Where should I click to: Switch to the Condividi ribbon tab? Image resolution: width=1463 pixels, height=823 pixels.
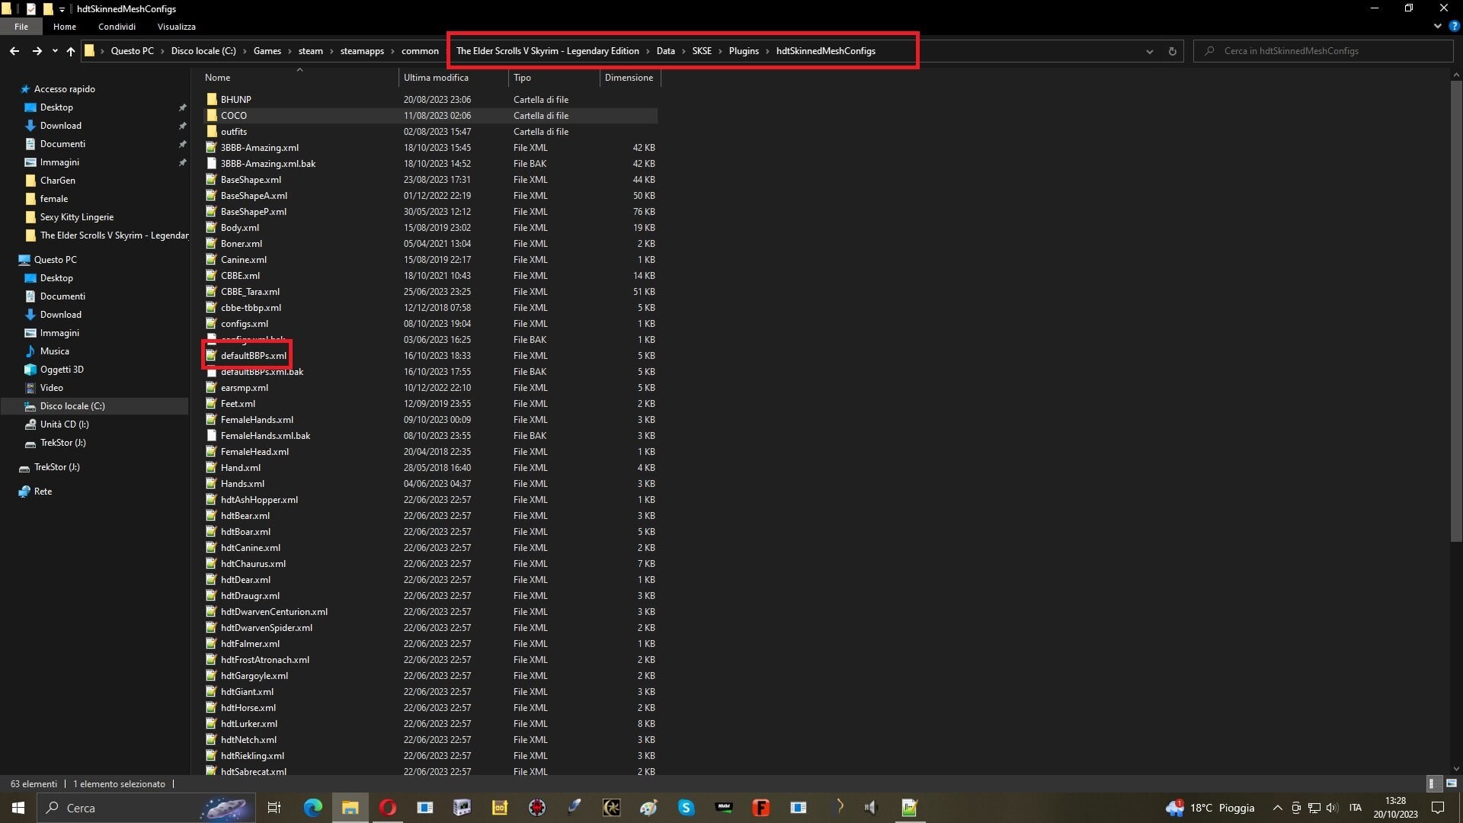click(117, 27)
